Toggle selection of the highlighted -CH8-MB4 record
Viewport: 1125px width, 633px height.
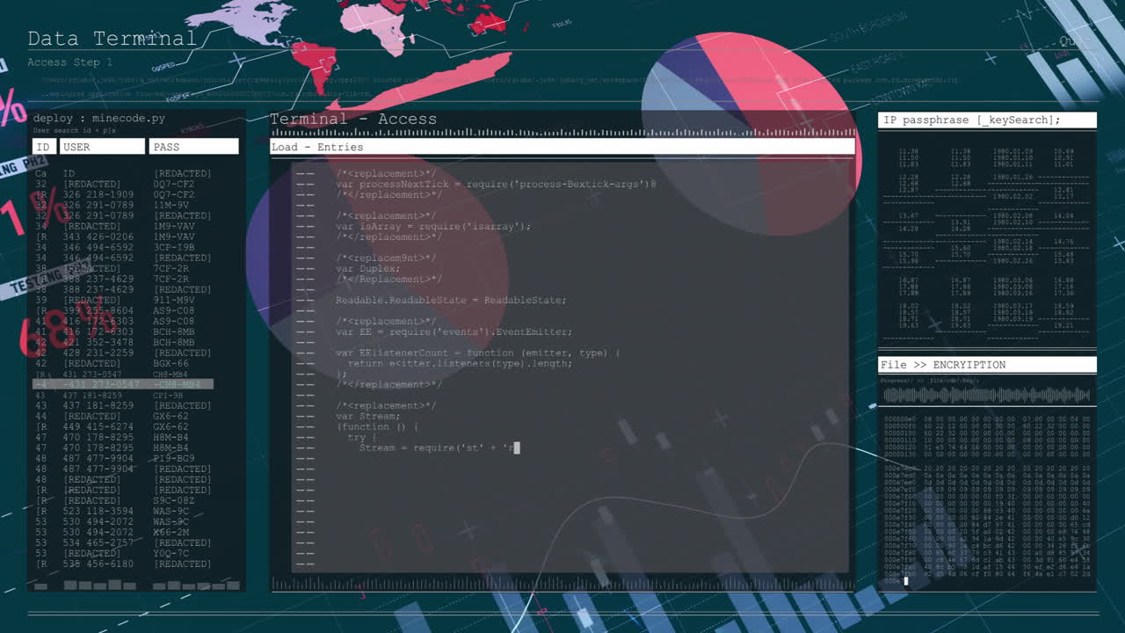click(x=123, y=384)
